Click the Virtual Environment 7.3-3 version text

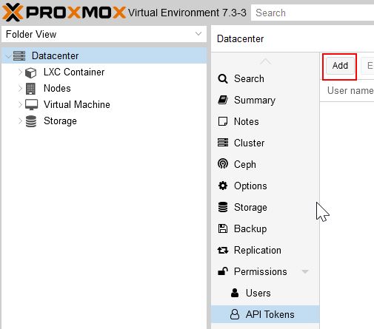pyautogui.click(x=187, y=13)
